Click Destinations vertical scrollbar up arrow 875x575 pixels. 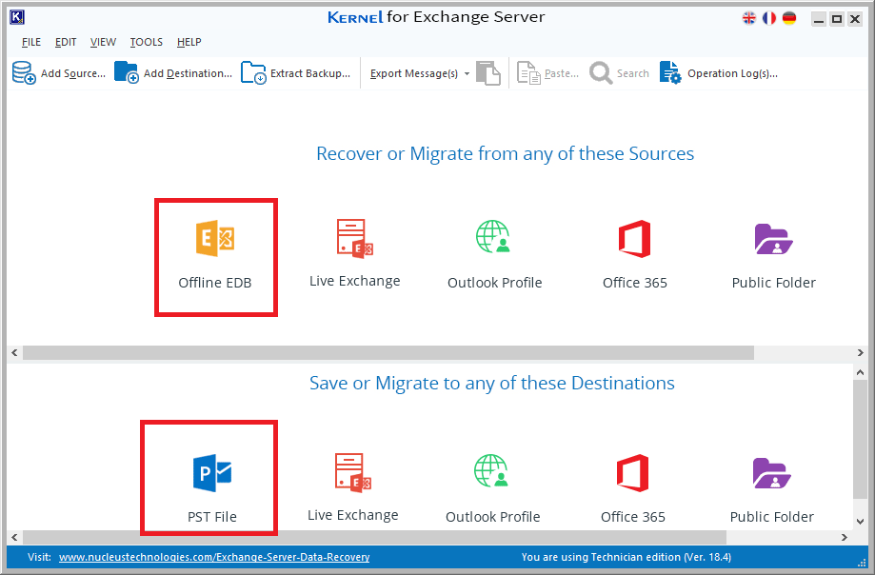(860, 372)
